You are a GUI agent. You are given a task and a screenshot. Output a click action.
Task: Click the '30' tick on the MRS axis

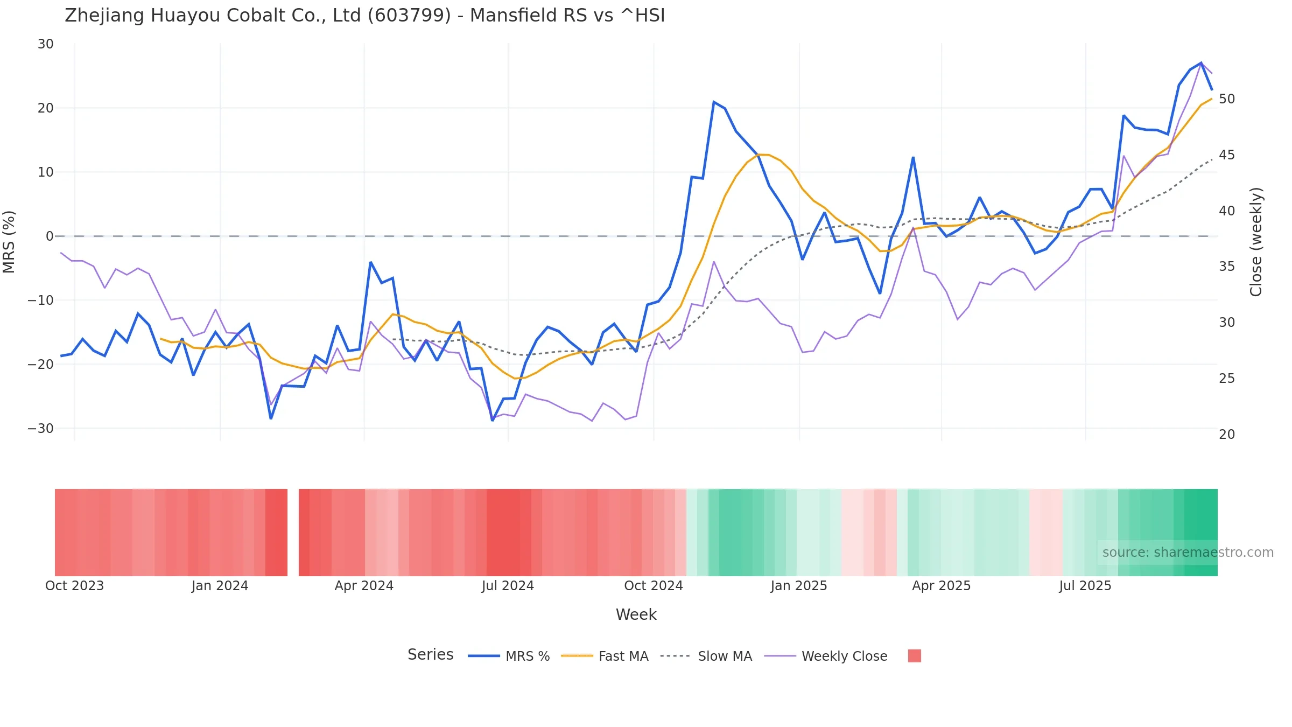46,44
